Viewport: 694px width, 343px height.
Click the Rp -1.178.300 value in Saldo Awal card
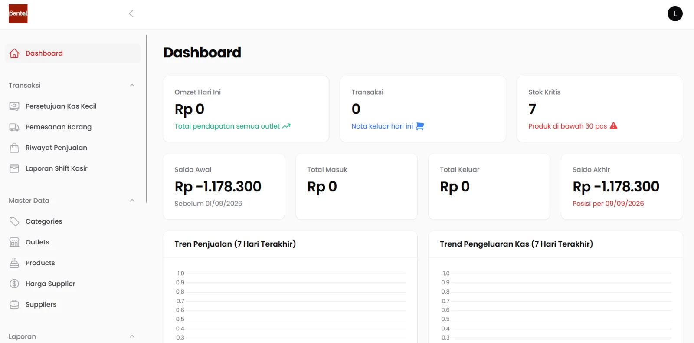pos(218,187)
